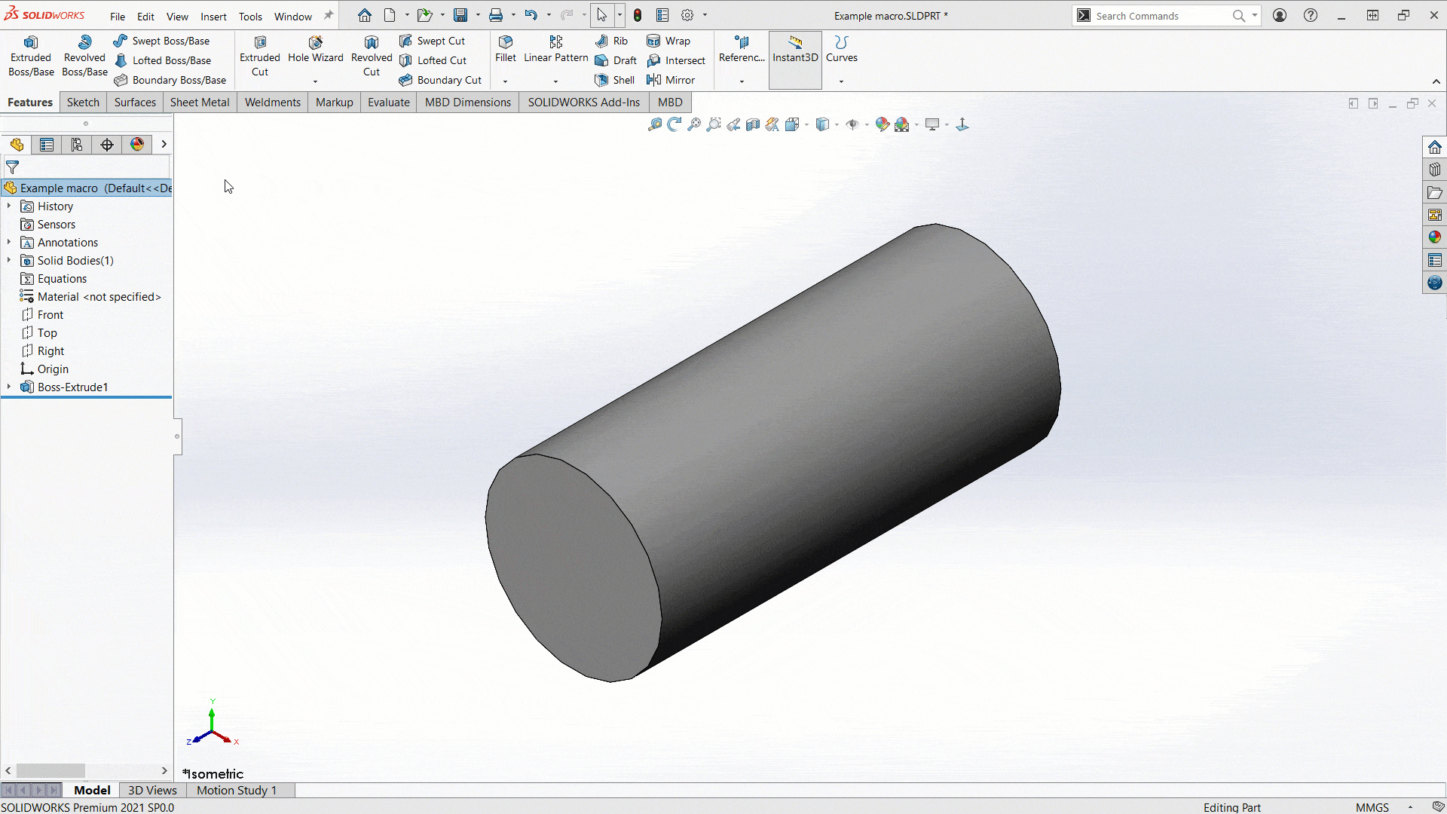The height and width of the screenshot is (814, 1447).
Task: Open the ConfigurationManager tab icon
Action: tap(77, 145)
